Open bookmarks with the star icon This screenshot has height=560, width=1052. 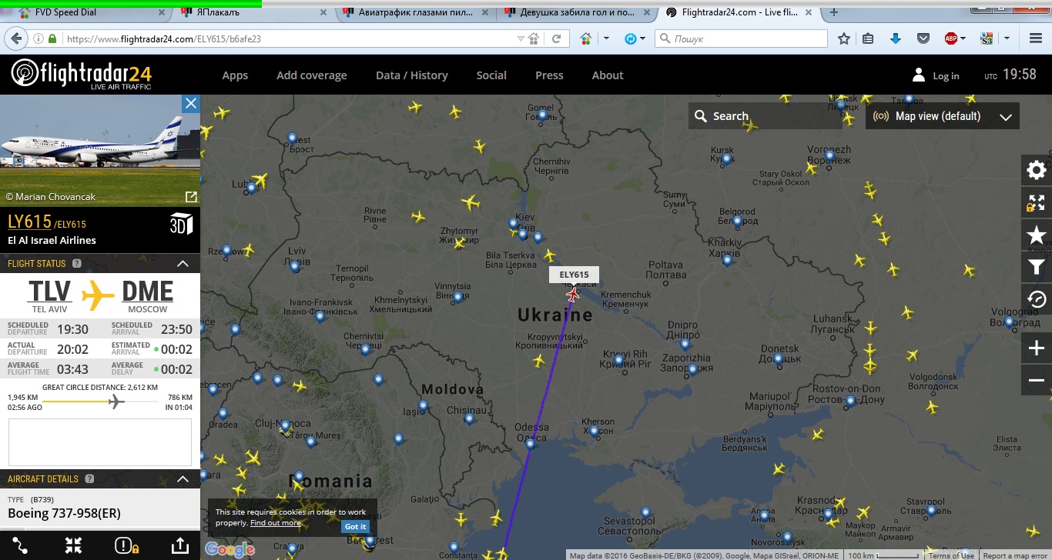(x=1037, y=235)
